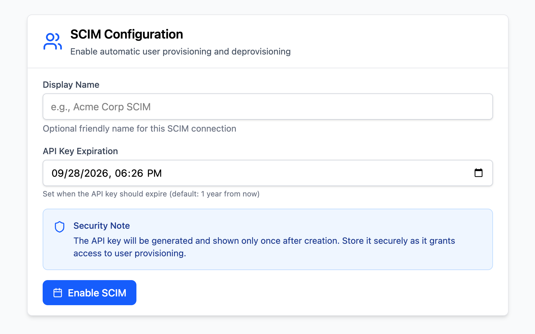Click the calendar icon inside the Enable SCIM button

coord(57,292)
